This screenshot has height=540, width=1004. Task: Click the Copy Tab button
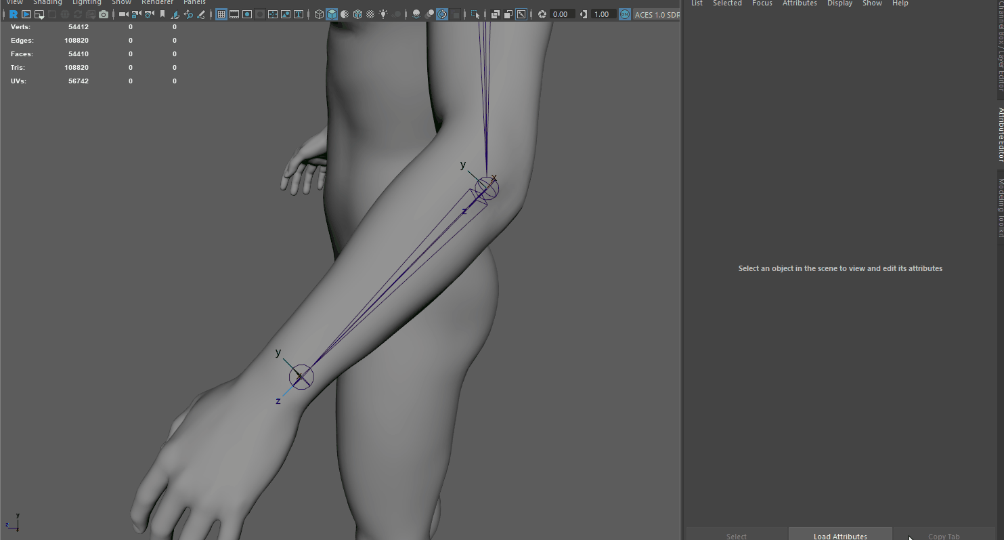[944, 535]
